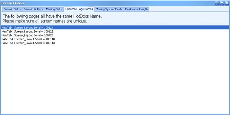Select NewTab row with serial 100124

pyautogui.click(x=115, y=27)
